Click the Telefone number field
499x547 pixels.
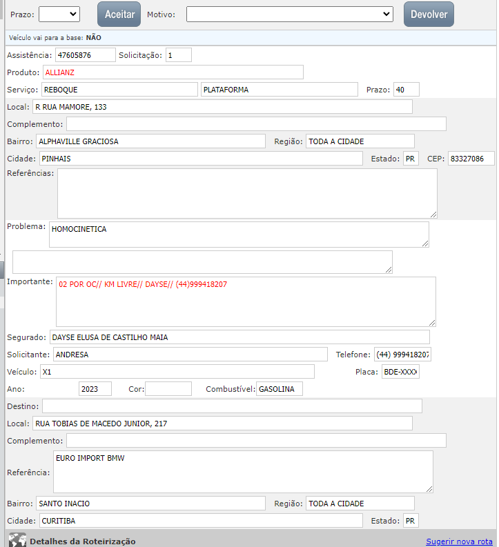point(402,355)
